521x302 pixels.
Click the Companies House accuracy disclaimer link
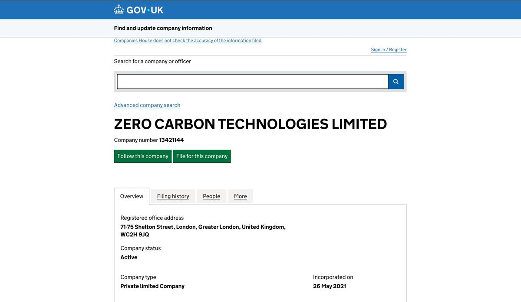[188, 40]
